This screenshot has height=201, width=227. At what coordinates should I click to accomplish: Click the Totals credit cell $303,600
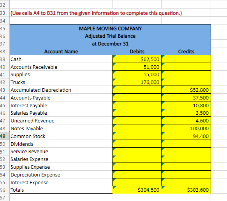186,190
